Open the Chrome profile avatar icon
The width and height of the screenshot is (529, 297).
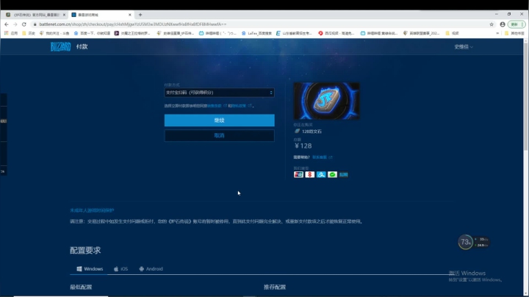(503, 24)
